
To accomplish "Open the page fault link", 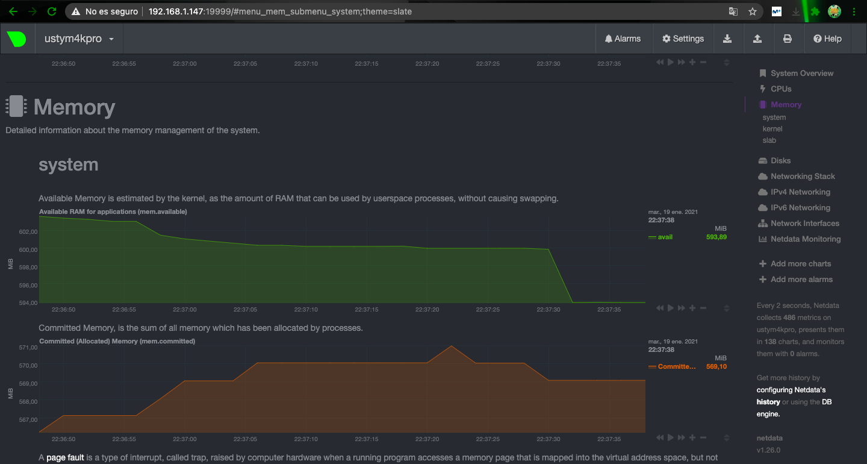I will [65, 457].
